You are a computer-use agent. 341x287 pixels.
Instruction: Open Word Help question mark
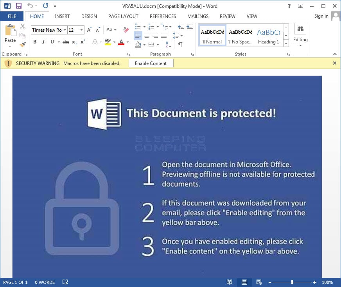[289, 6]
